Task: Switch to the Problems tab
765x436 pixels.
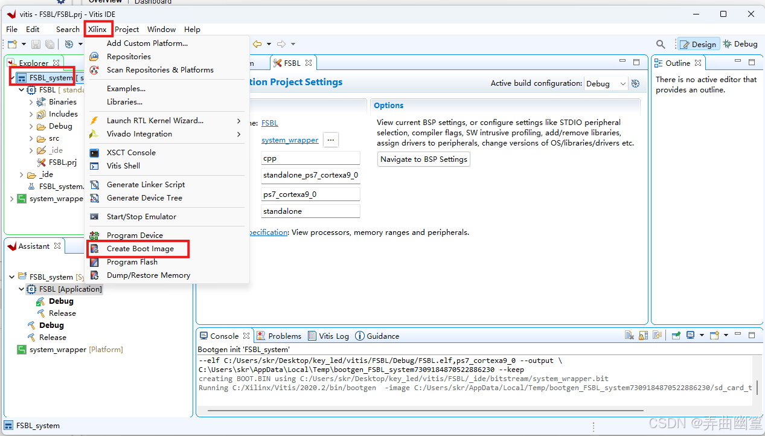Action: [x=279, y=336]
